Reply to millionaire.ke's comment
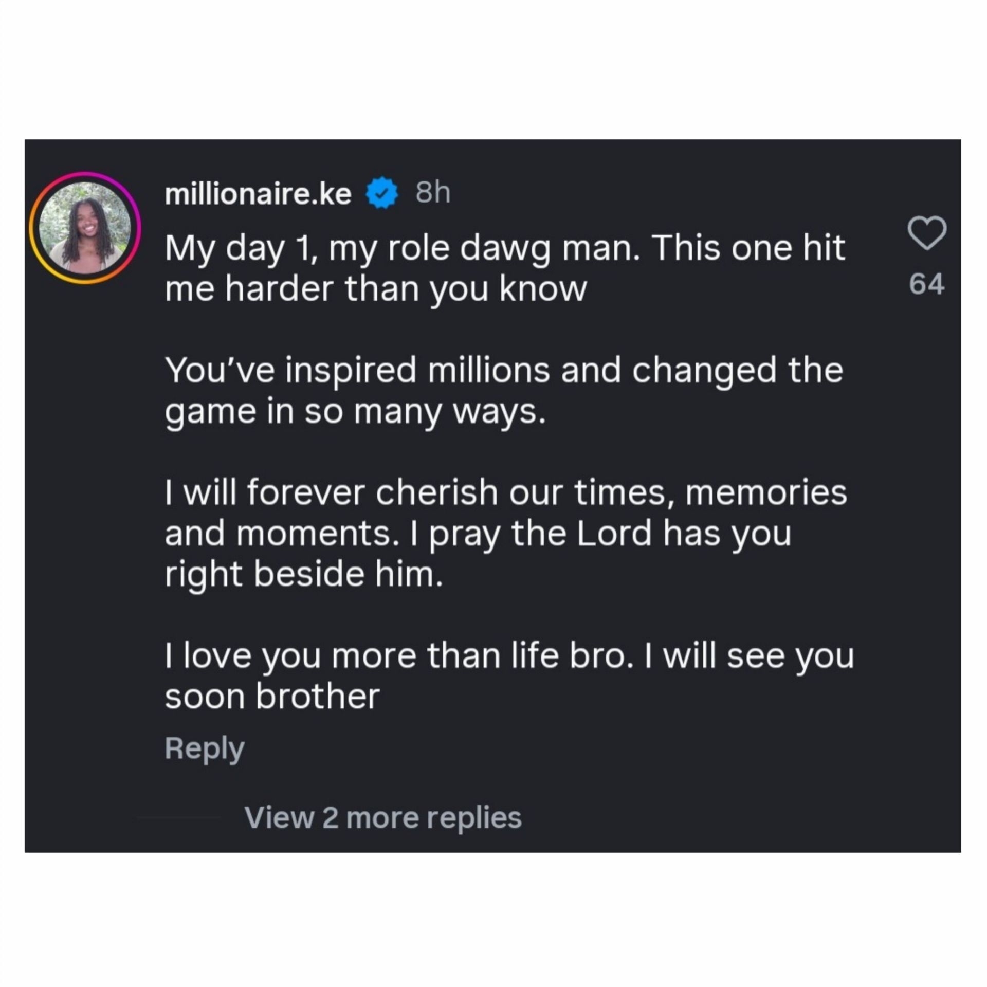 (205, 748)
